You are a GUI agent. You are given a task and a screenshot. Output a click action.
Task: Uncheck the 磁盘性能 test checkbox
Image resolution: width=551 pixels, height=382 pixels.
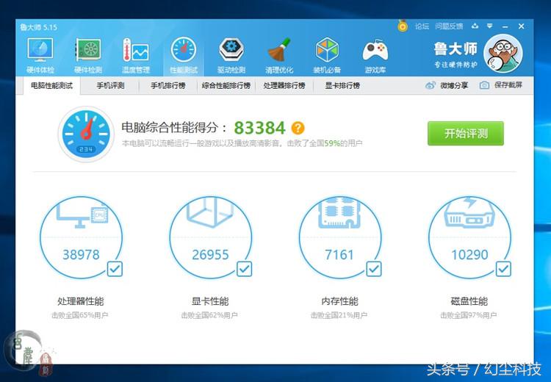click(x=503, y=269)
